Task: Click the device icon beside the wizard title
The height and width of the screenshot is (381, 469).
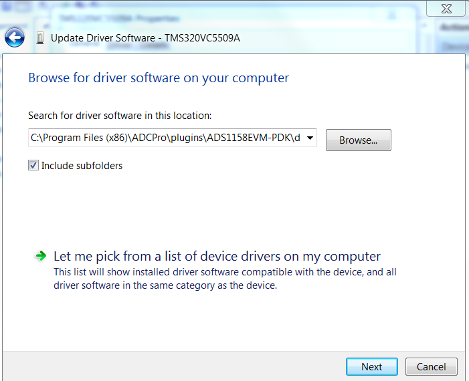Action: pos(39,38)
